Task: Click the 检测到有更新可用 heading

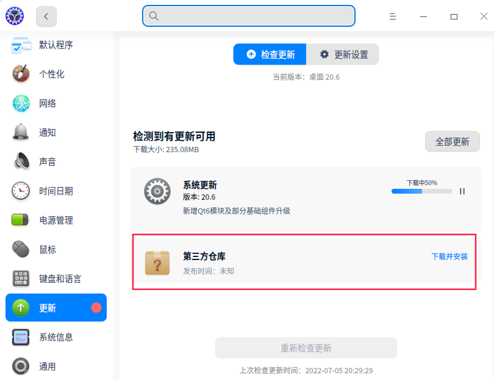Action: (x=174, y=136)
